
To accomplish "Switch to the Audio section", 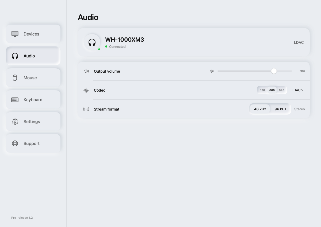I will pos(33,56).
